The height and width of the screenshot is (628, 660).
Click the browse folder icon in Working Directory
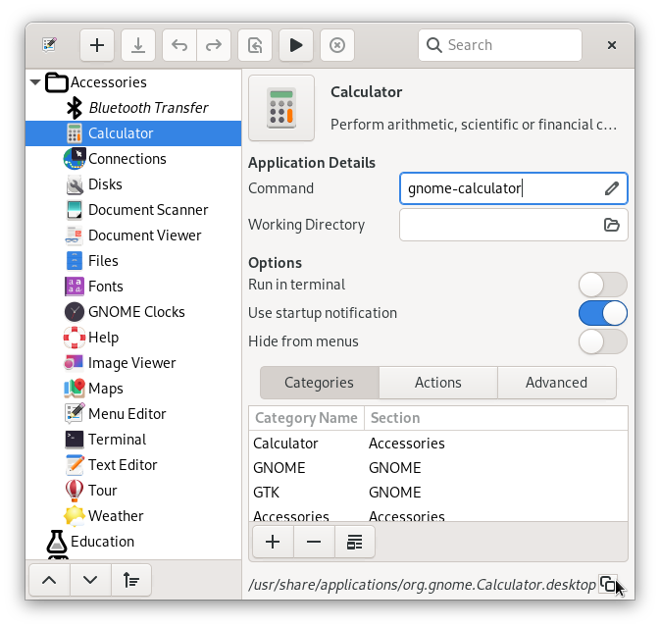[612, 225]
